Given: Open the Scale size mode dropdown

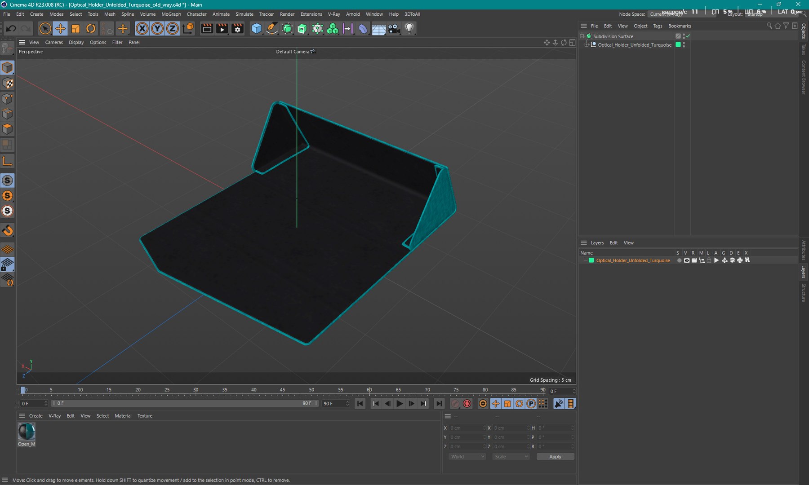Looking at the screenshot, I should coord(511,457).
